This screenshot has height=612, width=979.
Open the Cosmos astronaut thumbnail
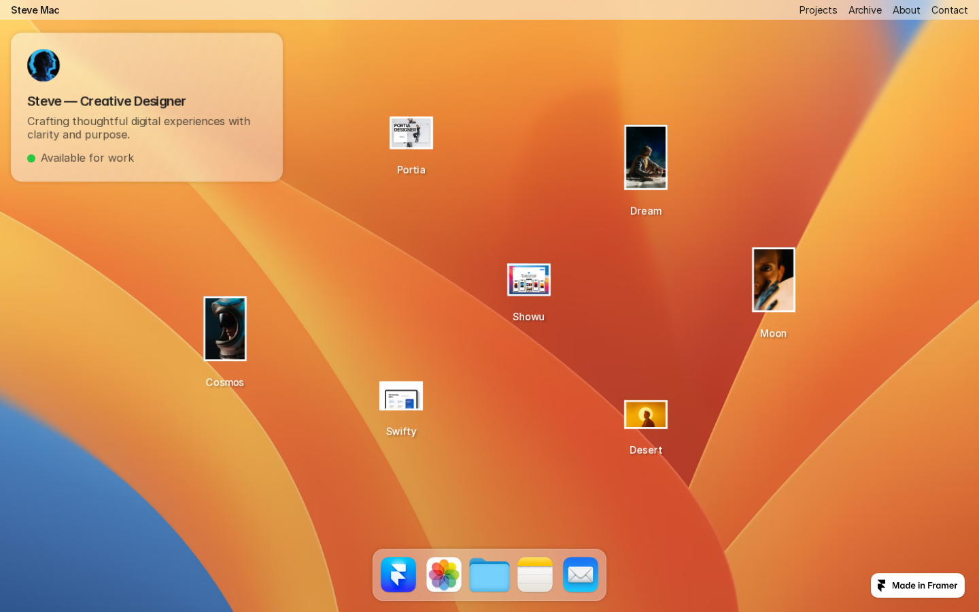[225, 328]
